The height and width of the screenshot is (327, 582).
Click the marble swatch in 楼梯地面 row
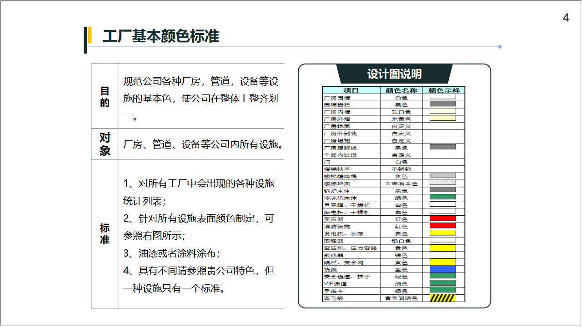[442, 183]
